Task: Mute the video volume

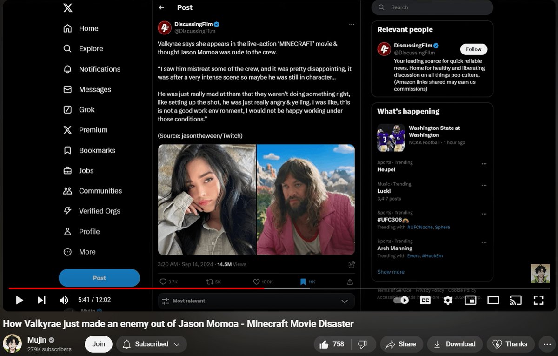Action: 64,300
